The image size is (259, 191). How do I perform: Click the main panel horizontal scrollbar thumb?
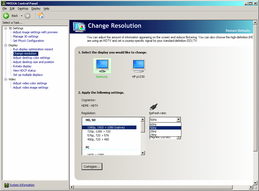click(x=153, y=187)
